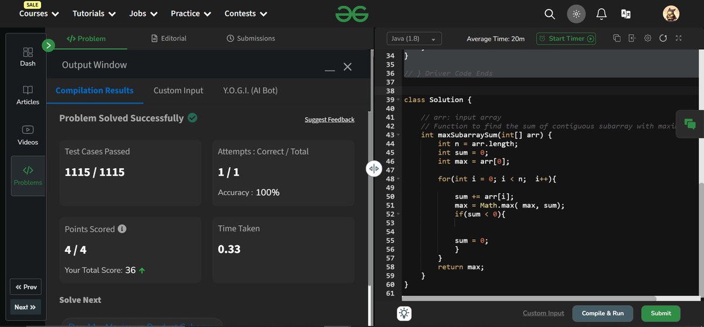
Task: Open the user profile avatar
Action: (x=671, y=13)
